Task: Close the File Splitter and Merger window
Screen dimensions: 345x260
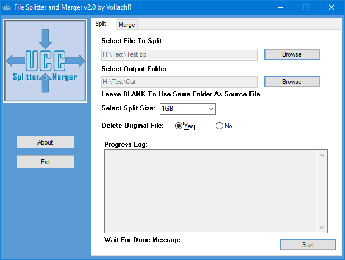Action: (x=332, y=7)
